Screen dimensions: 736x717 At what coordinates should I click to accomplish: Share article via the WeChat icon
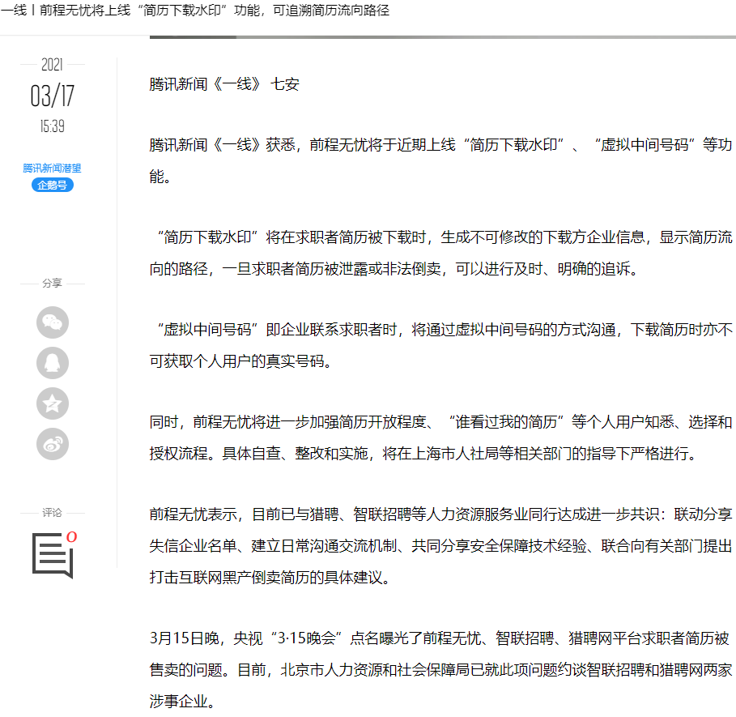(x=53, y=322)
